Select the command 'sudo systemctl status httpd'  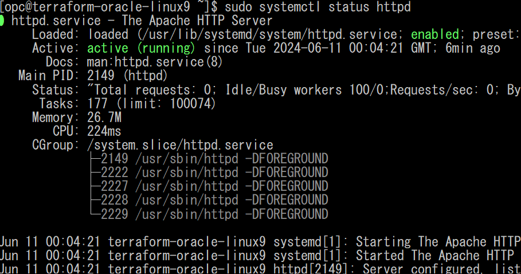(x=318, y=7)
